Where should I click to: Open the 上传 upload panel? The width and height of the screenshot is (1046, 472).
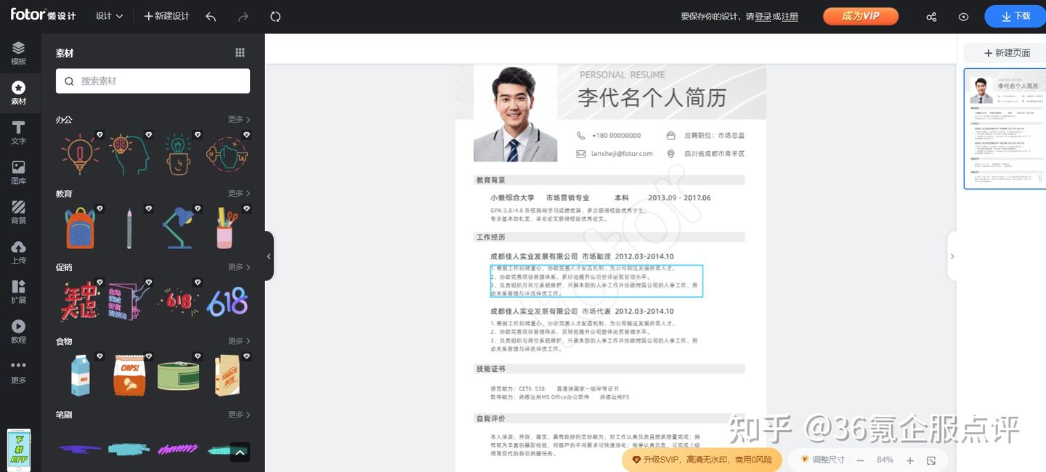click(19, 252)
